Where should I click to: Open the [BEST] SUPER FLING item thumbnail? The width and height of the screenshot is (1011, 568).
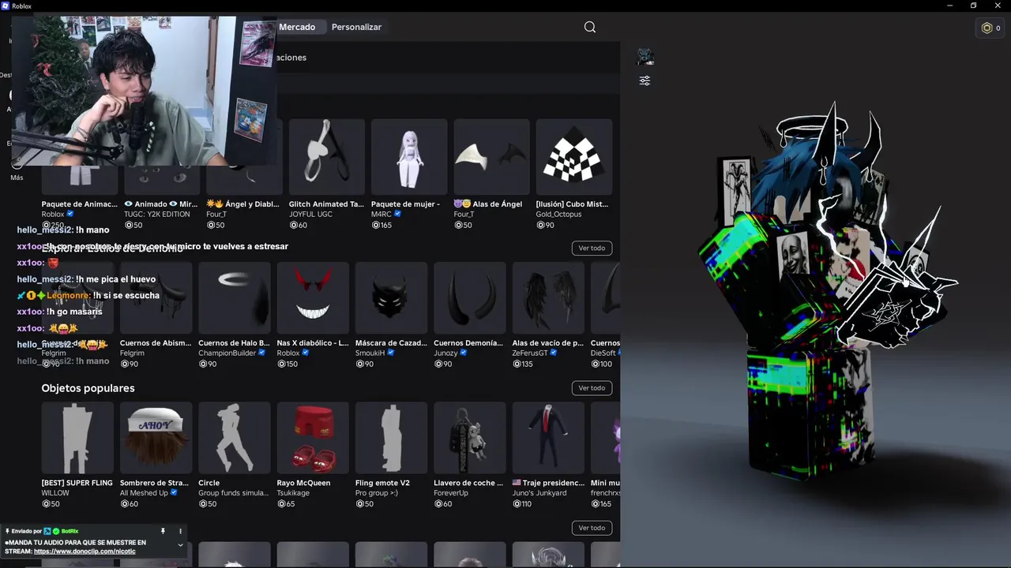pos(77,438)
